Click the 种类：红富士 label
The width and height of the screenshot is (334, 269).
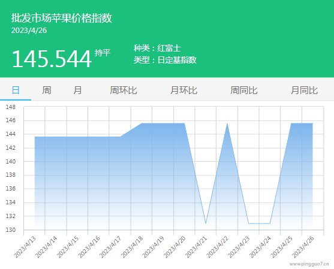pos(157,48)
